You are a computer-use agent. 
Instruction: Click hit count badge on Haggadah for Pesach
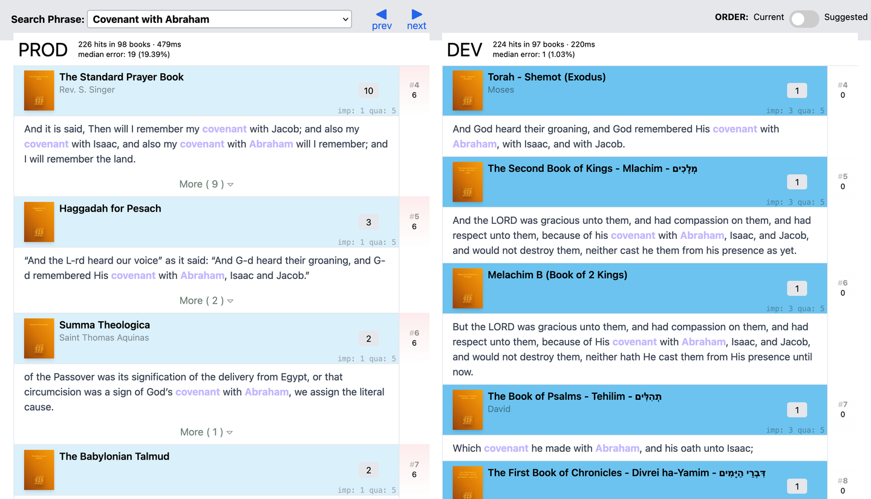click(x=368, y=222)
